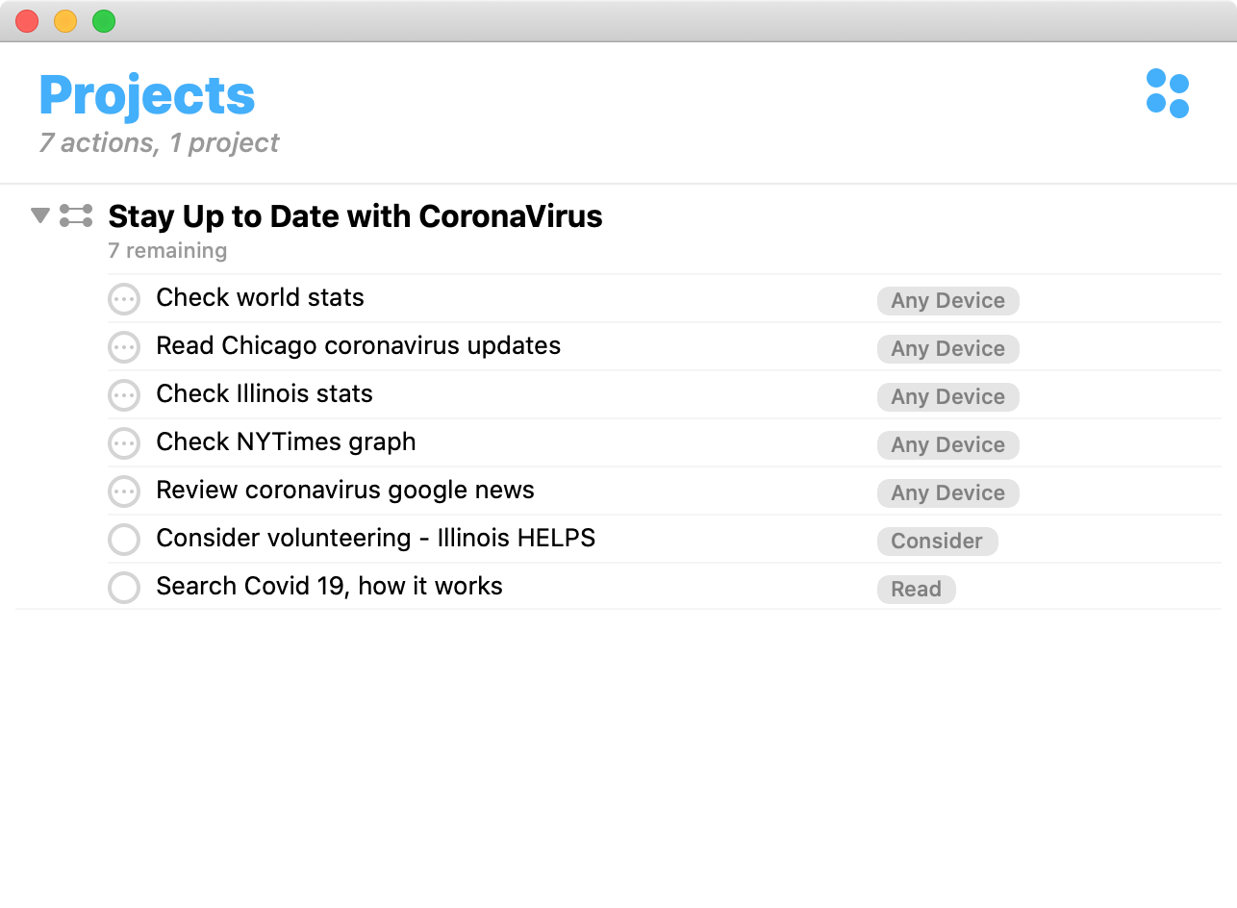Screen dimensions: 1237x908
Task: Click the sequential project type icon
Action: (76, 215)
